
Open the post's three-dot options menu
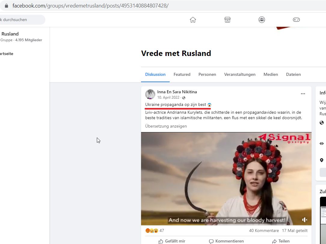coord(303,94)
